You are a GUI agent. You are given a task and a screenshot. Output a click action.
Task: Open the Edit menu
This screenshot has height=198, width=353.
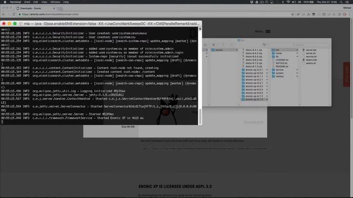click(x=35, y=2)
